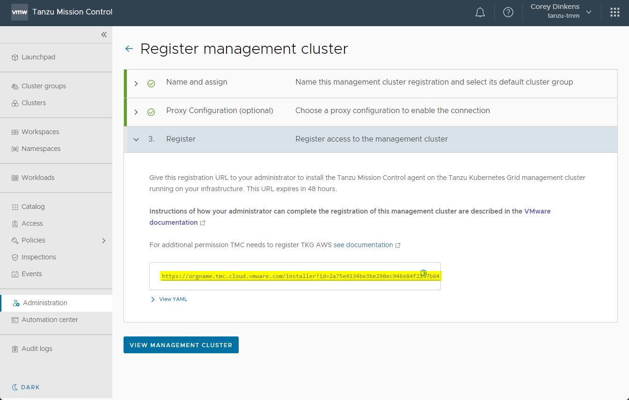
Task: Select Administration in the sidebar
Action: (x=56, y=303)
